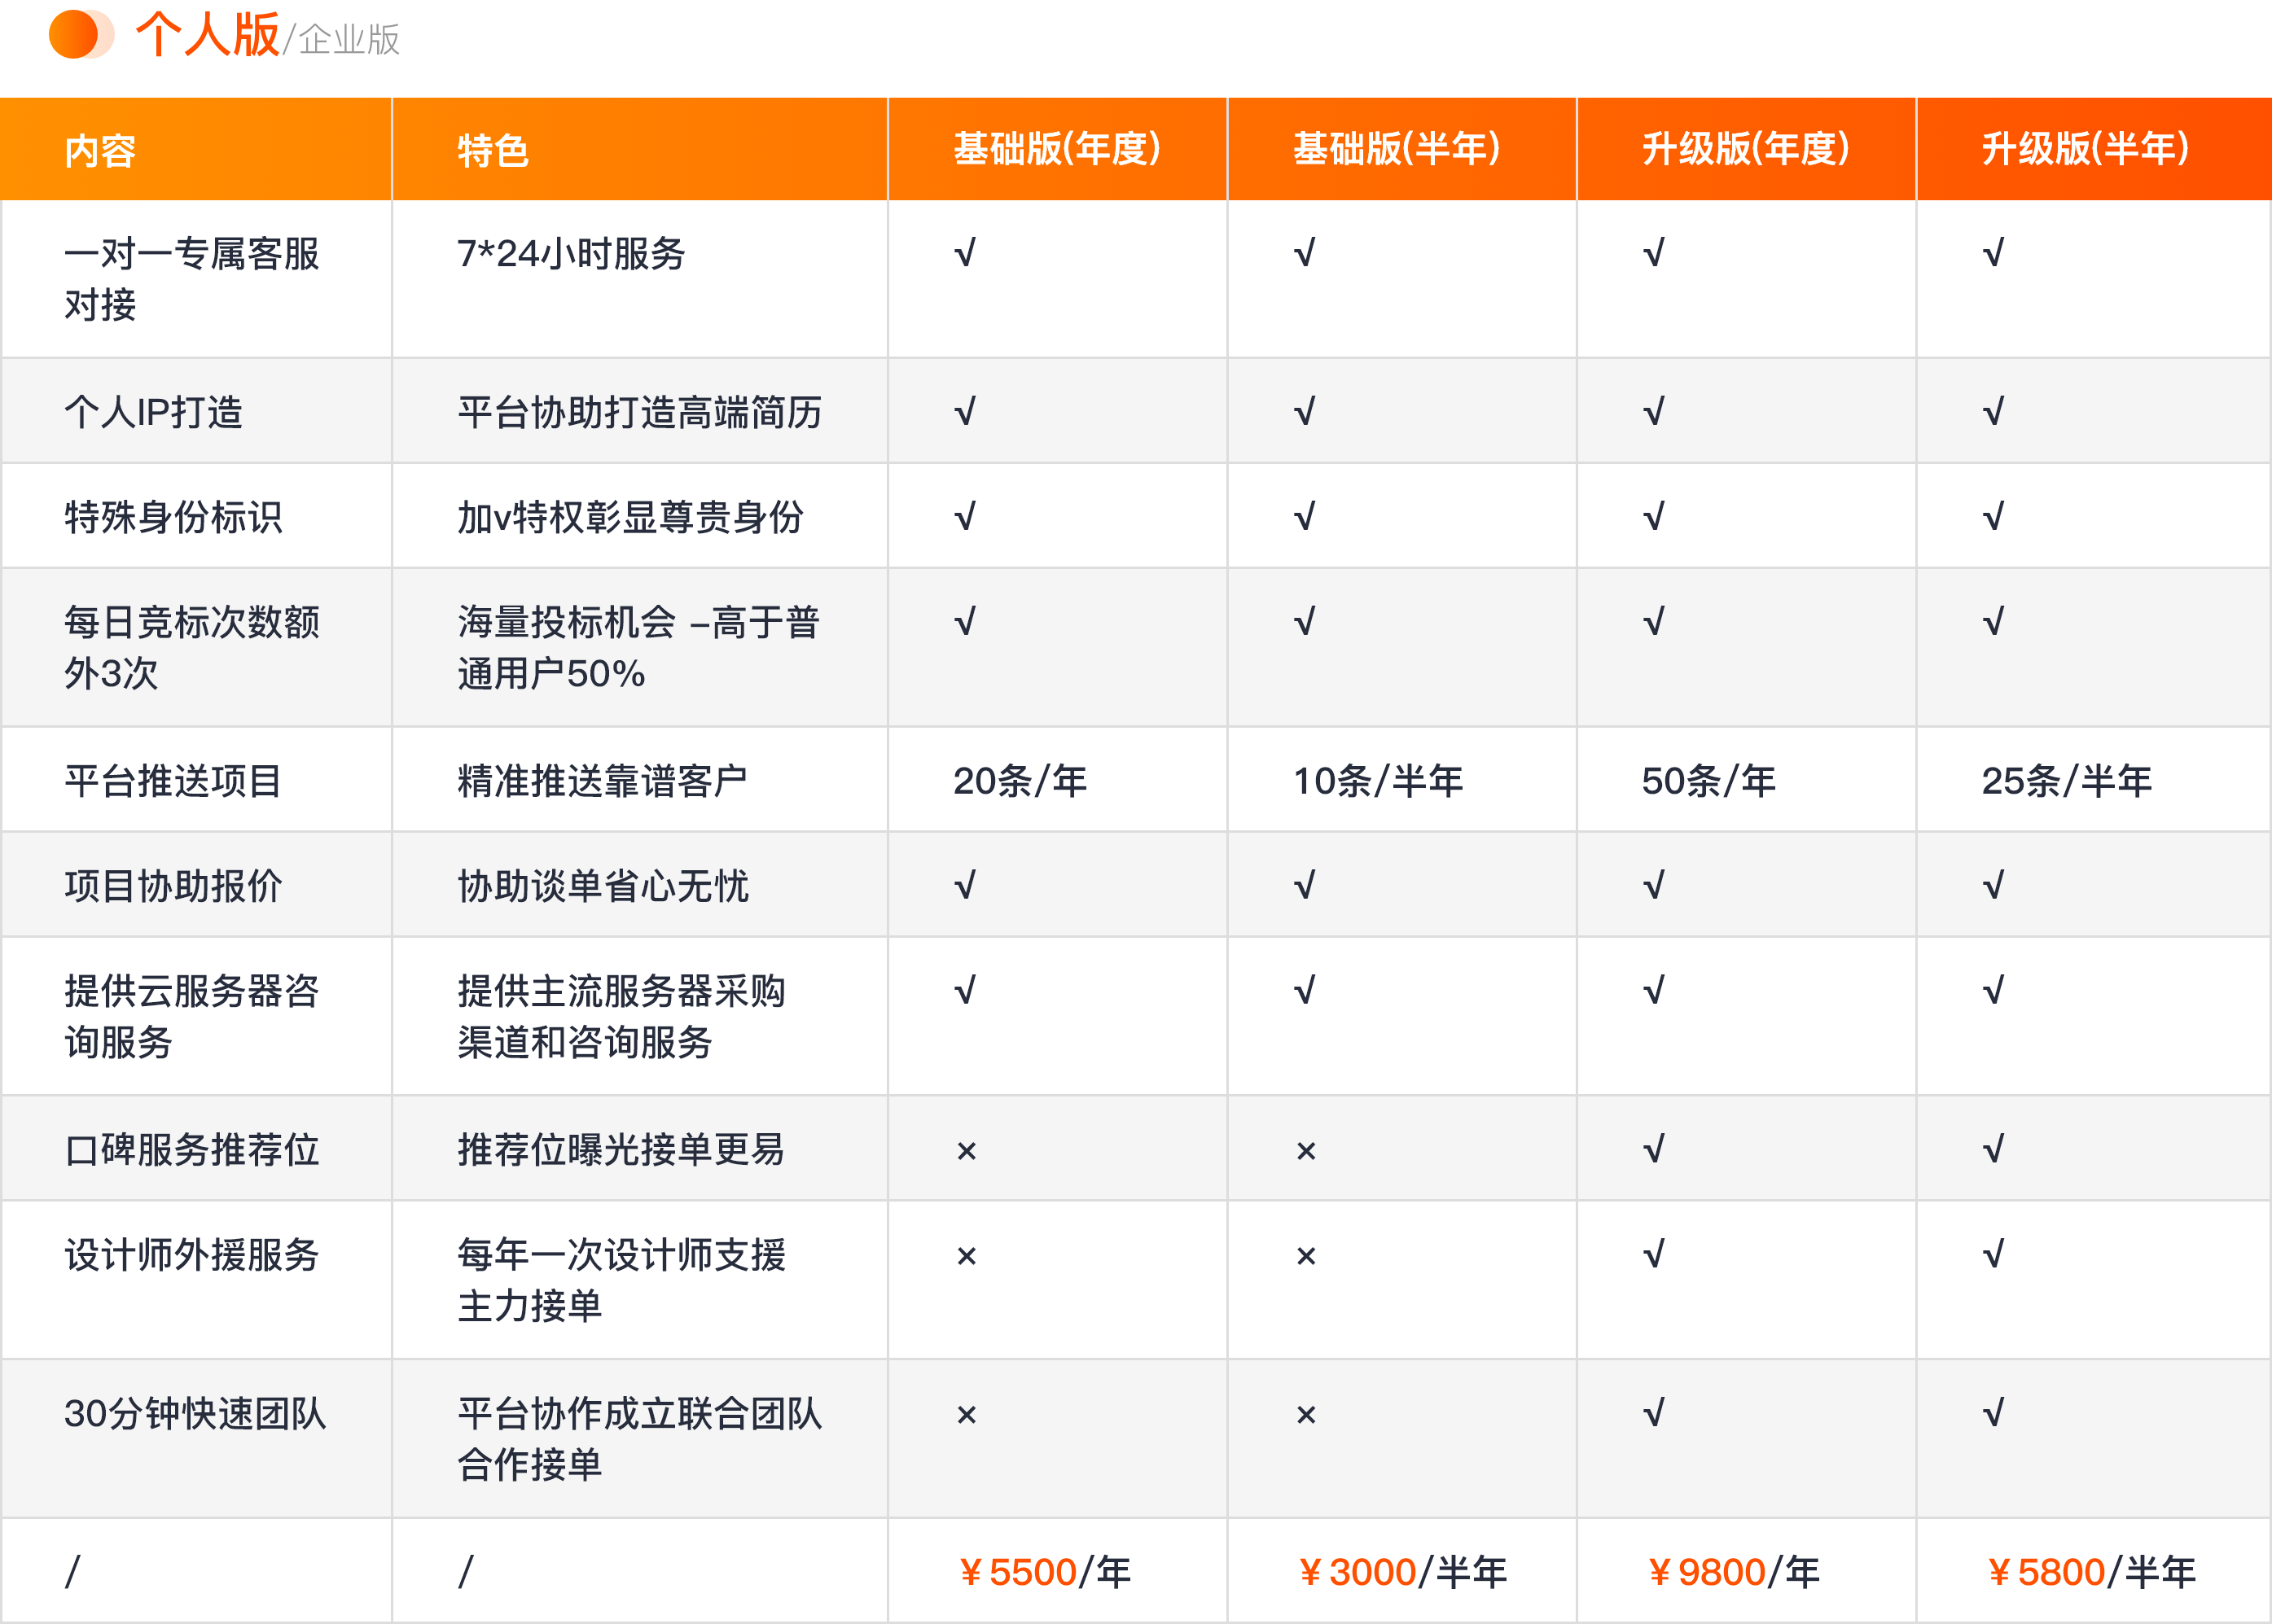This screenshot has height=1624, width=2272.
Task: Click × for 30分钟快速团队 under 基础版(半年)
Action: pyautogui.click(x=1305, y=1415)
